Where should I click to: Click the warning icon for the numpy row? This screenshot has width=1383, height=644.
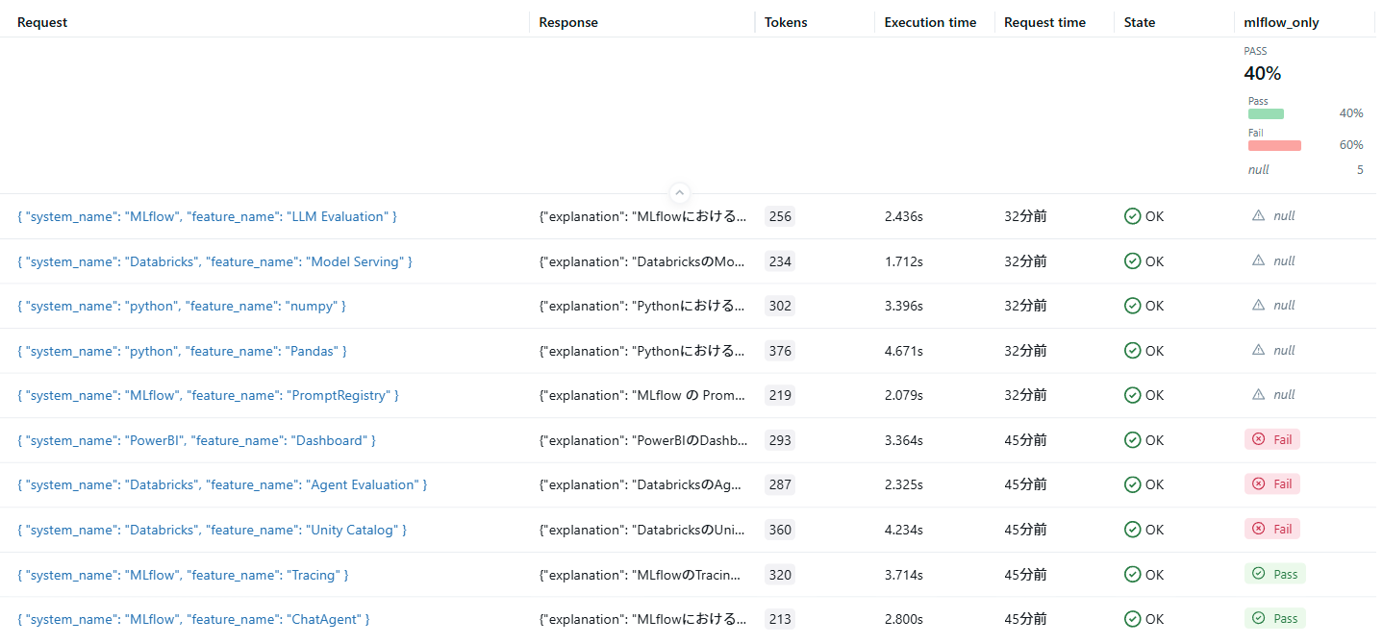pos(1258,305)
